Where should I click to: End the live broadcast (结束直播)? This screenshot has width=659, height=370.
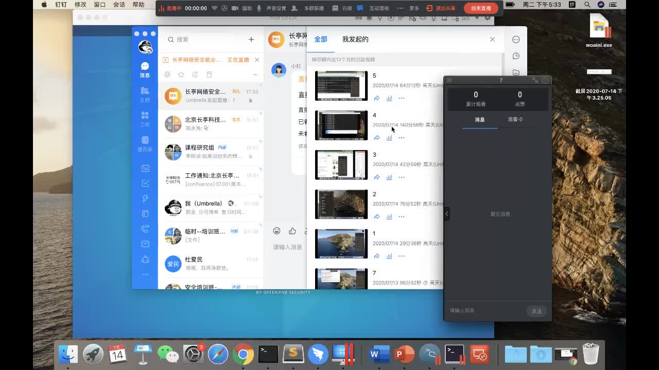point(481,8)
